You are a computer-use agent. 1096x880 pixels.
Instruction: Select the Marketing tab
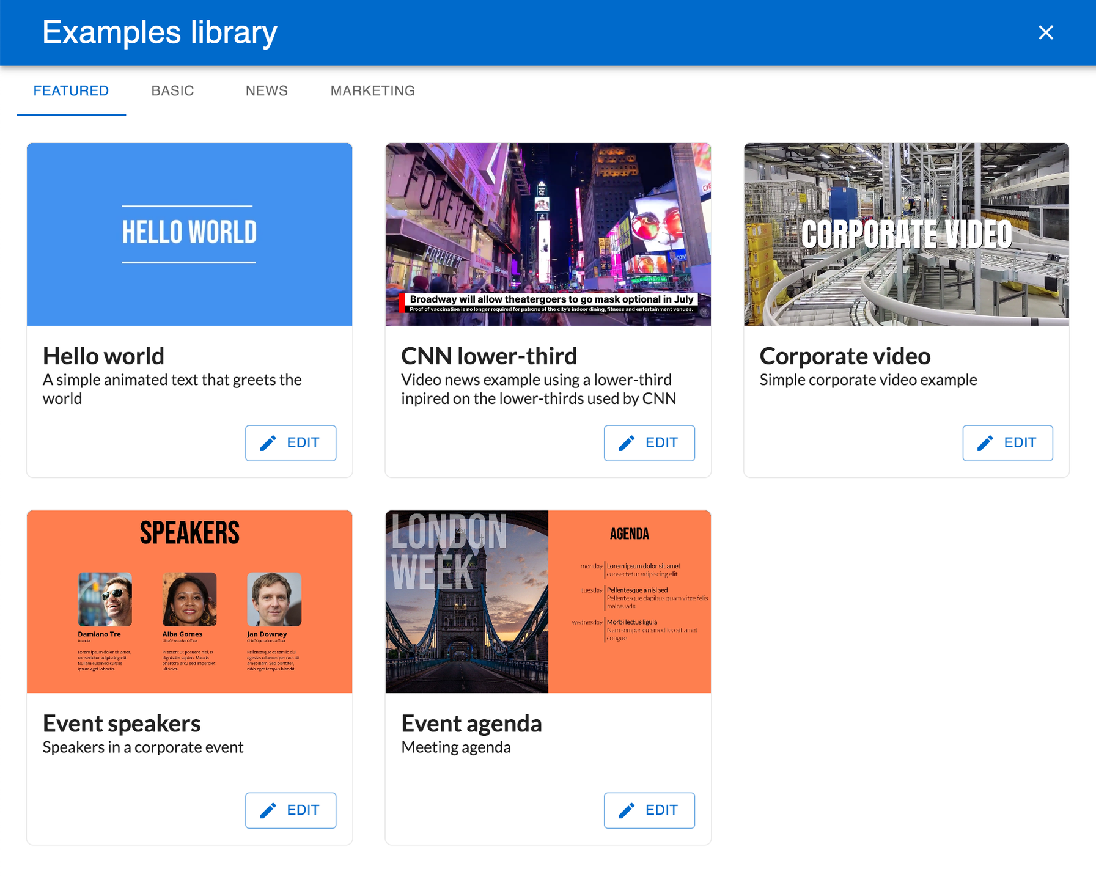pyautogui.click(x=372, y=91)
